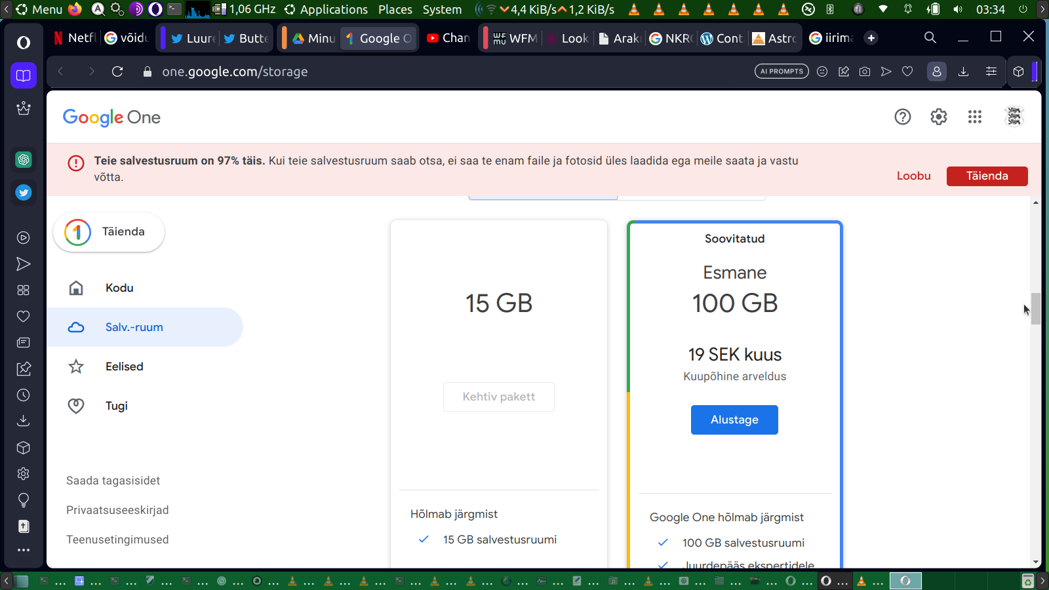Open History clock in sidebar
Image resolution: width=1049 pixels, height=590 pixels.
[24, 395]
